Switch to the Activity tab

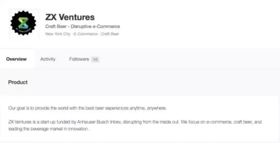[x=48, y=59]
